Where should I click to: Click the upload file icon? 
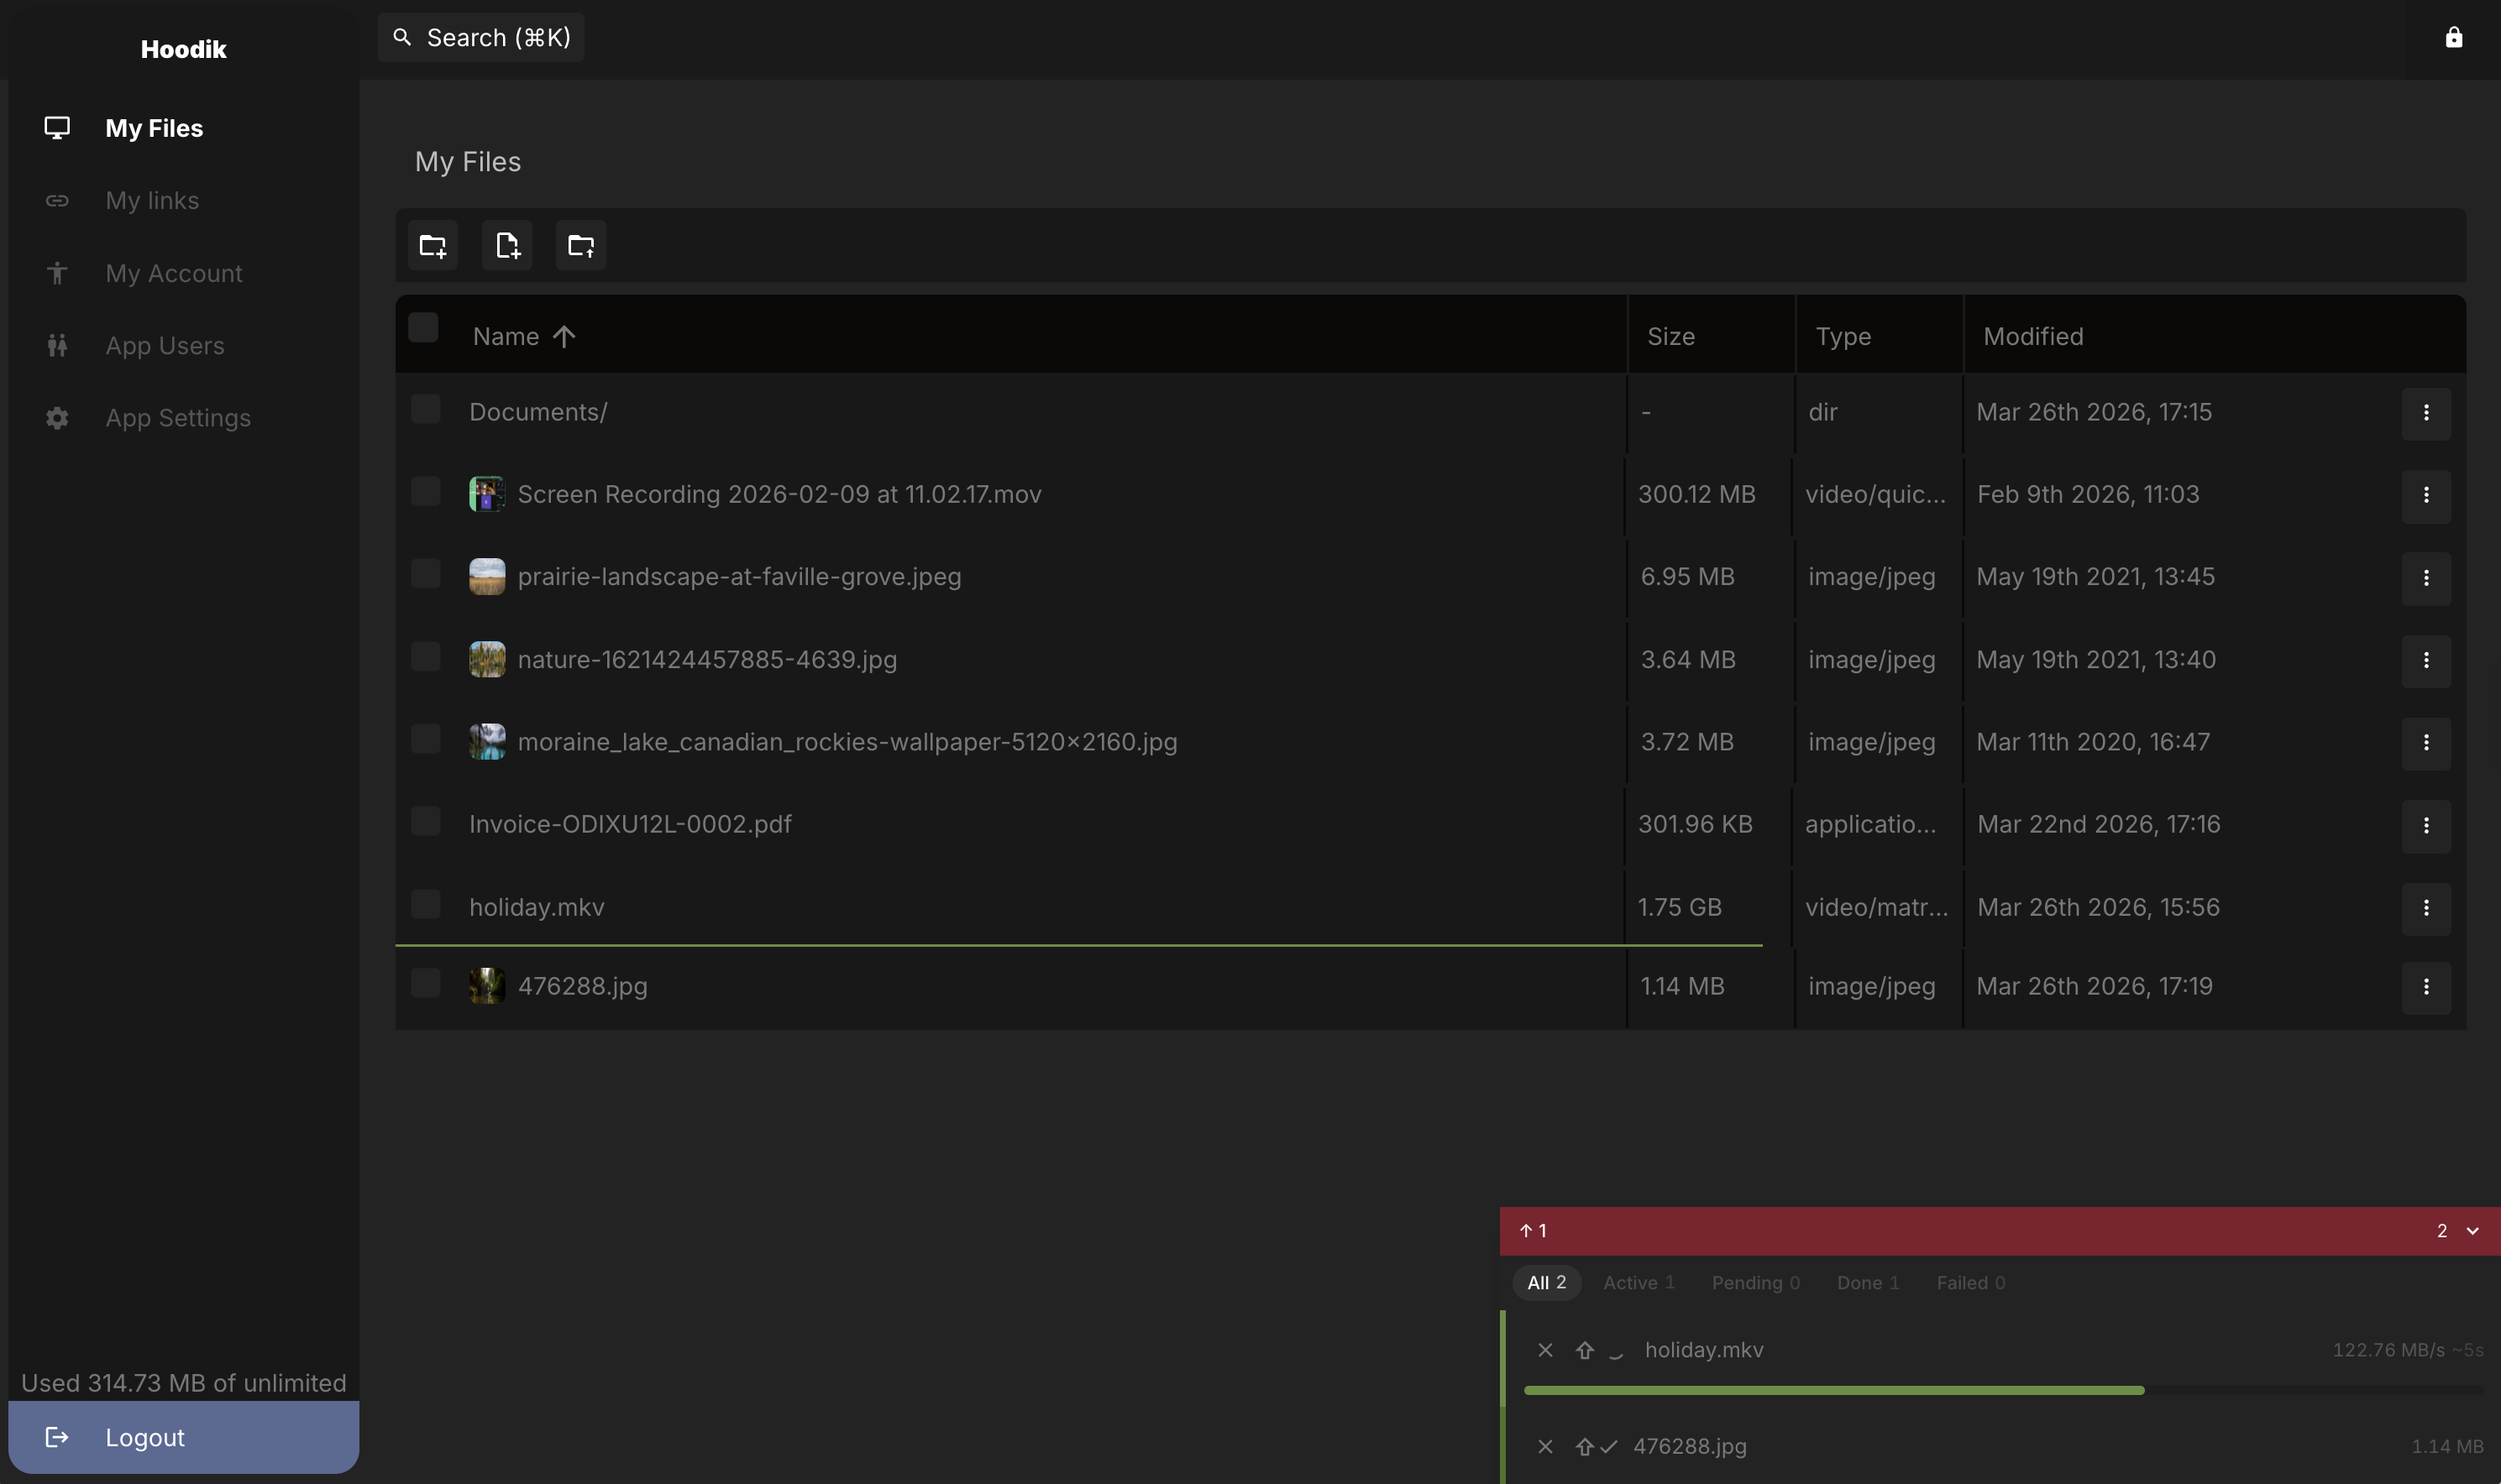(x=506, y=245)
